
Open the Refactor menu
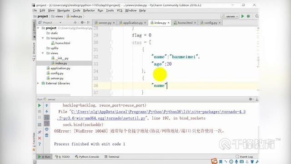(x=89, y=10)
